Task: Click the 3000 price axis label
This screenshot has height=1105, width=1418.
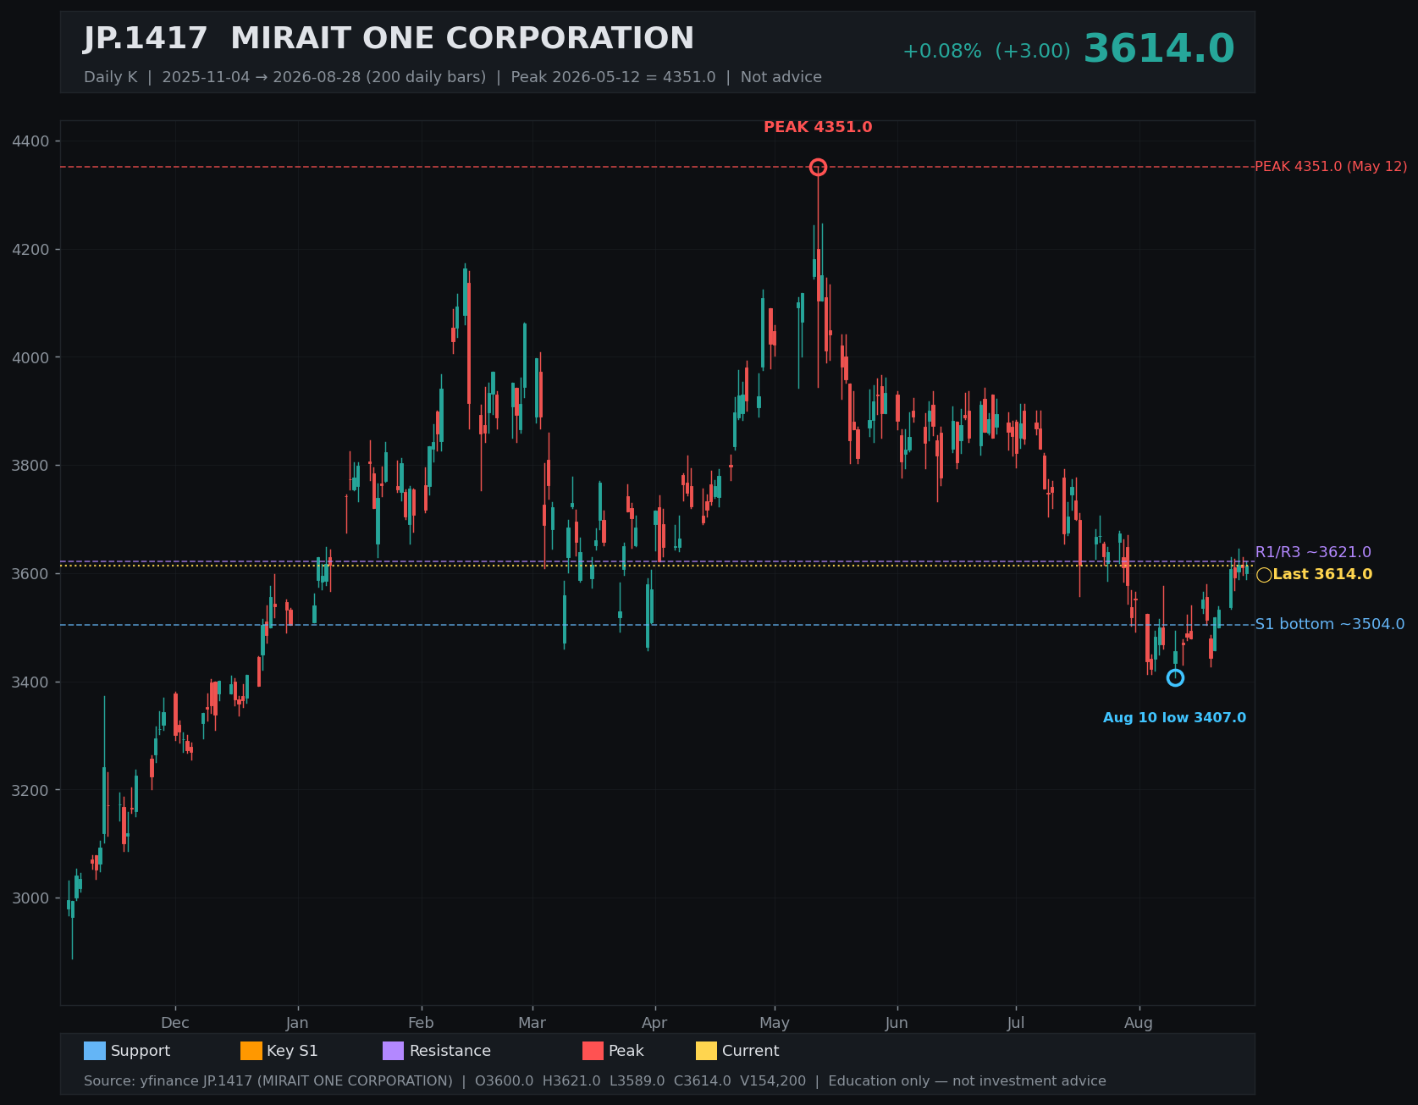Action: [x=31, y=898]
